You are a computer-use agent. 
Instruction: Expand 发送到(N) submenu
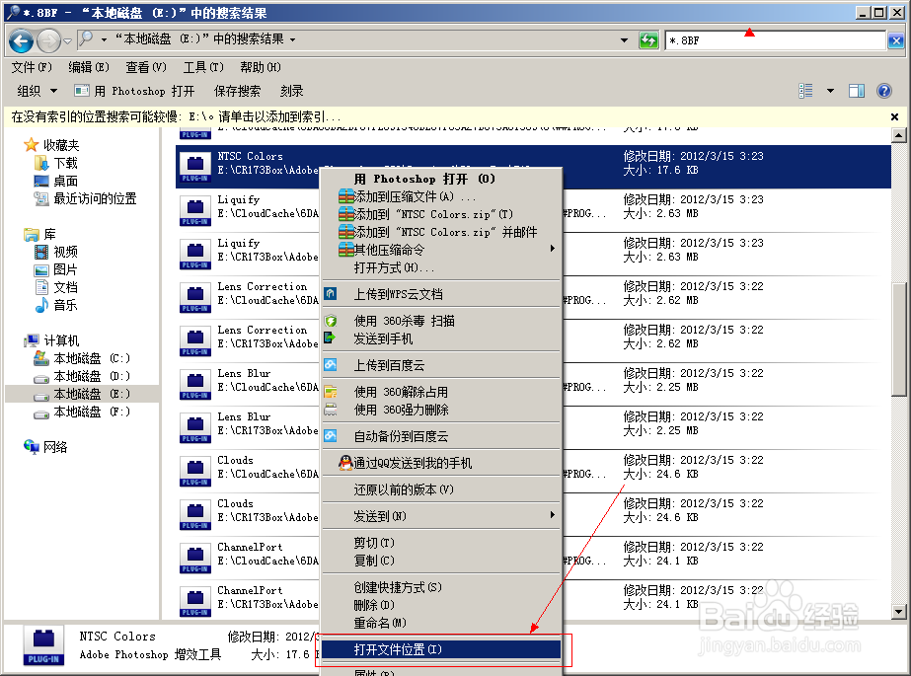[441, 516]
